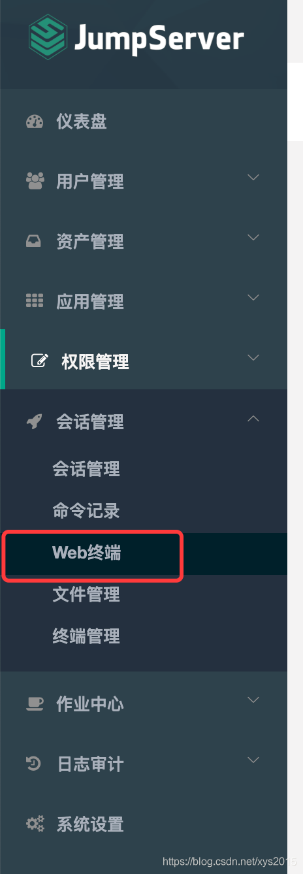Expand the 日志审计 chevron arrow
Image resolution: width=303 pixels, height=874 pixels.
tap(253, 760)
